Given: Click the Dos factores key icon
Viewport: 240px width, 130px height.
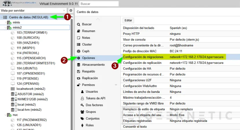Looking at the screenshot, I should click(x=82, y=105).
